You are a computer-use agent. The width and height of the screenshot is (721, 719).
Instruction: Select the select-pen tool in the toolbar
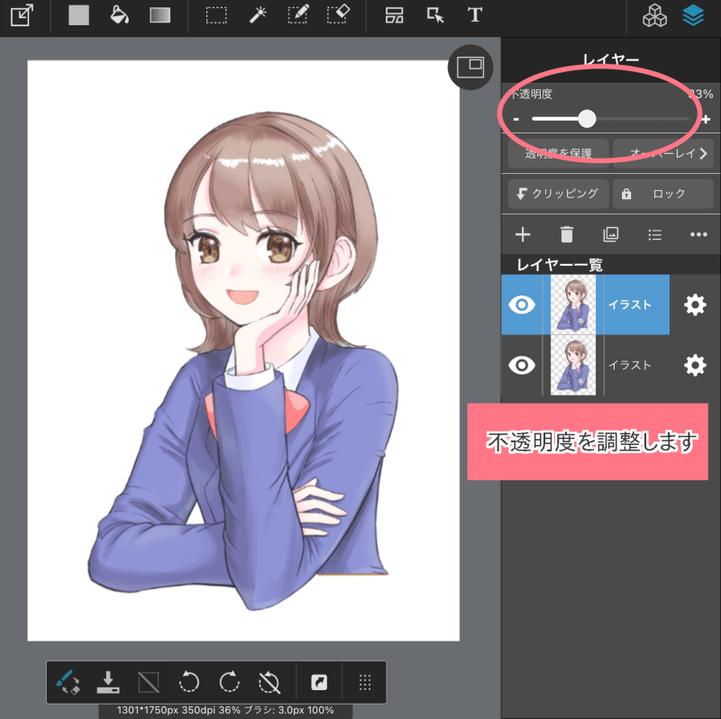(x=297, y=15)
